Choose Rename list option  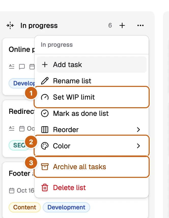[92, 81]
